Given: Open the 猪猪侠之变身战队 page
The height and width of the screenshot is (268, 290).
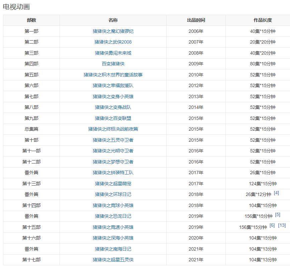Looking at the screenshot, I should coord(113,107).
